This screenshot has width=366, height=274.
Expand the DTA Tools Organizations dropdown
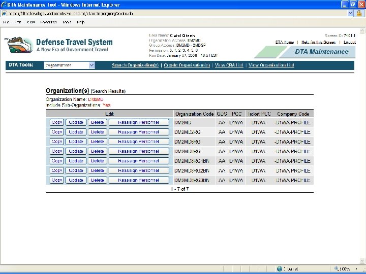(x=91, y=65)
